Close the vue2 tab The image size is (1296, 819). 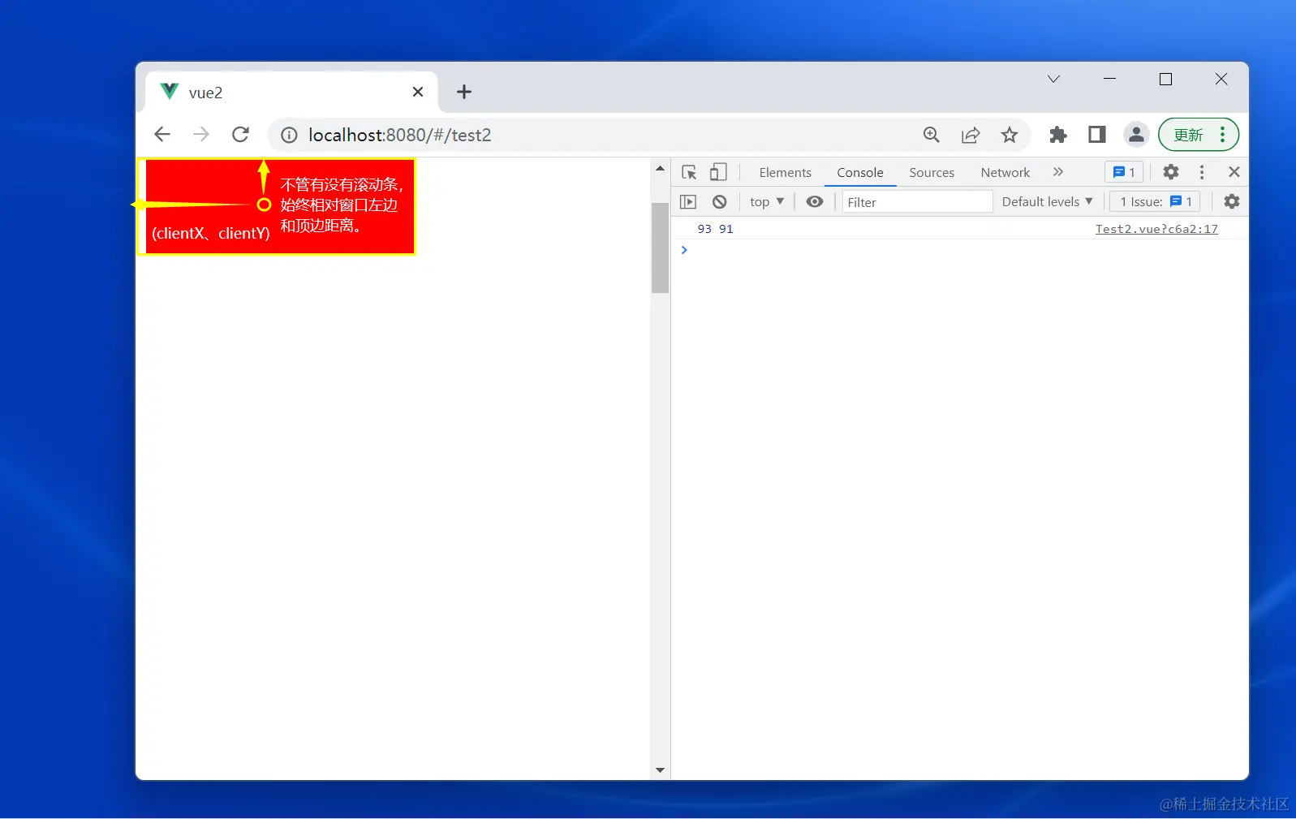coord(418,92)
